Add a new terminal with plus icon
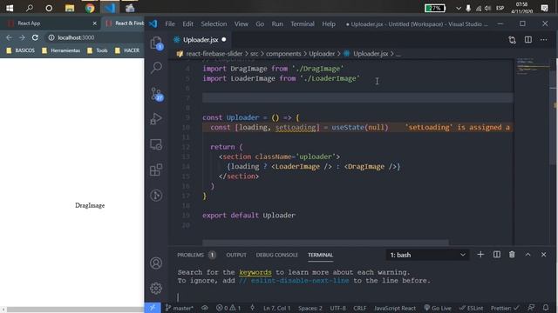The width and height of the screenshot is (558, 313). (480, 255)
